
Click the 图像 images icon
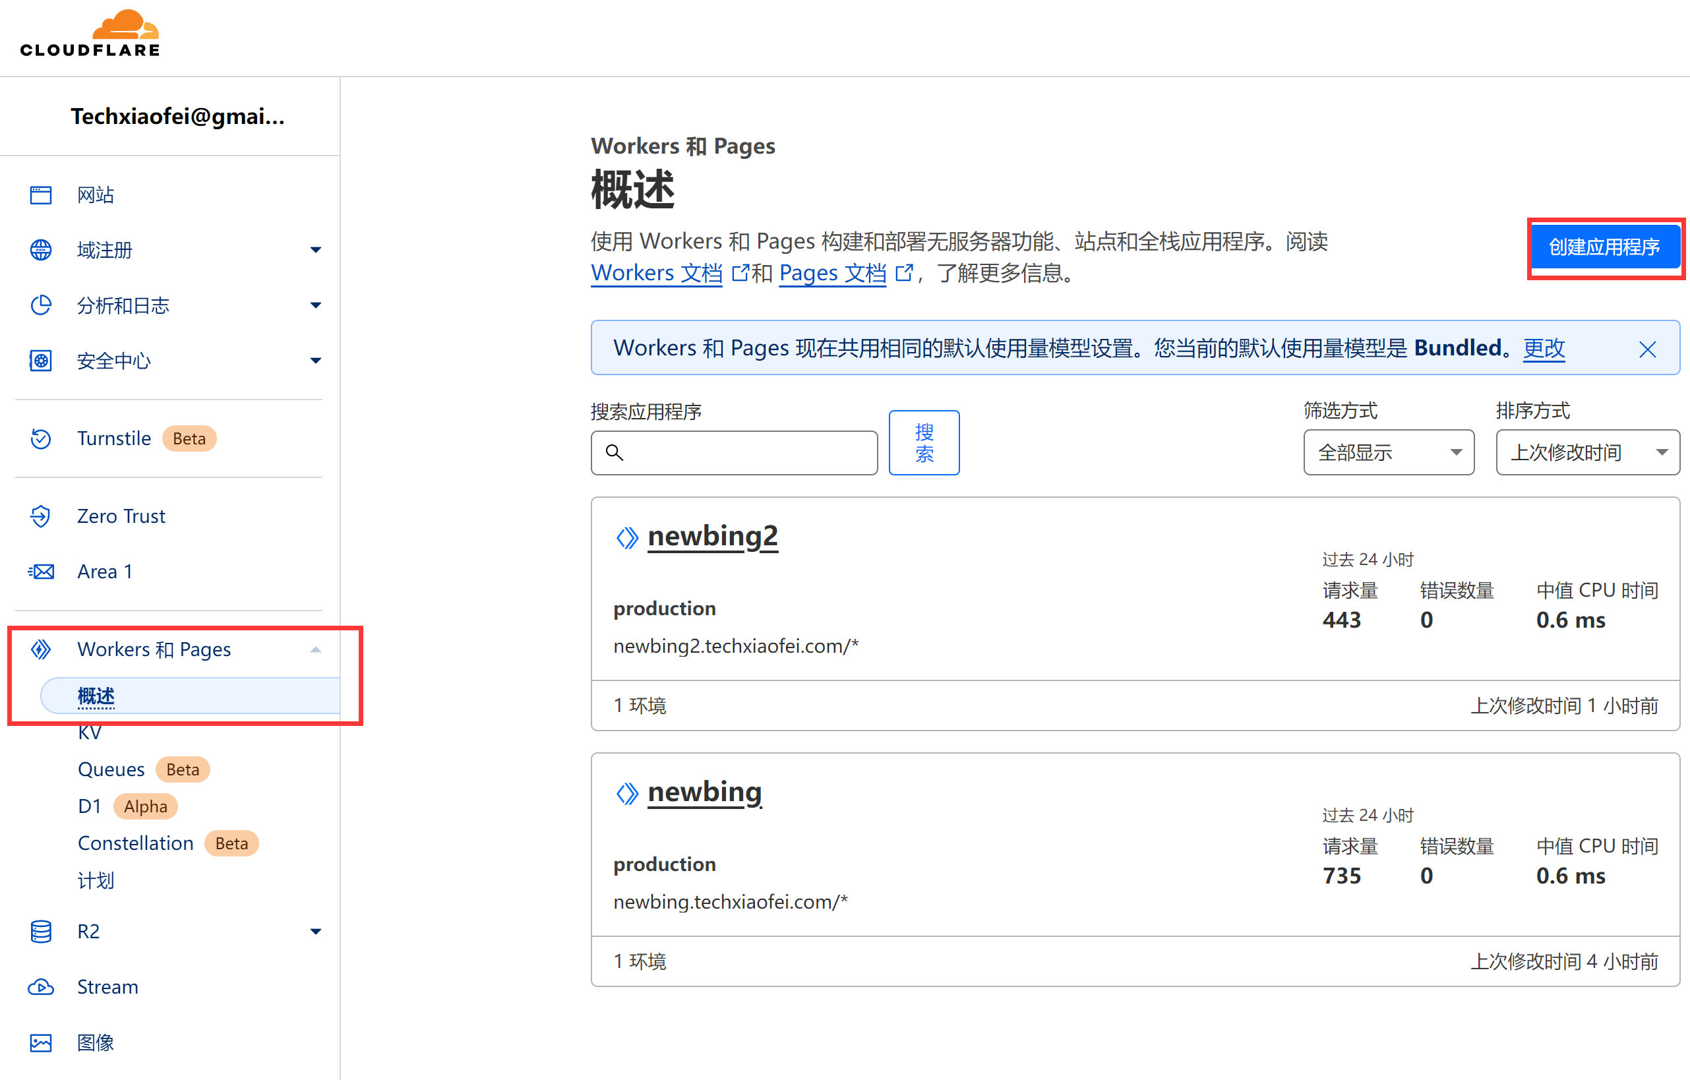tap(41, 1042)
